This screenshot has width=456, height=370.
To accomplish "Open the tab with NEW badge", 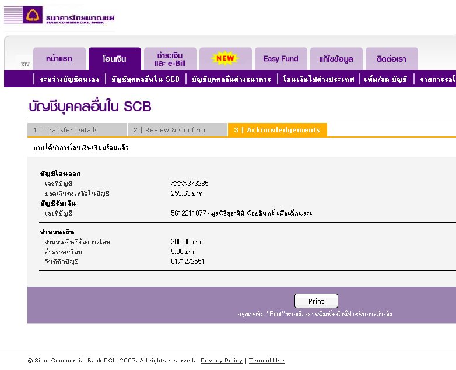I will 226,59.
